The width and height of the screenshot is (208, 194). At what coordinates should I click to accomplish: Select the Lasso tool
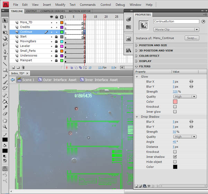(5, 45)
